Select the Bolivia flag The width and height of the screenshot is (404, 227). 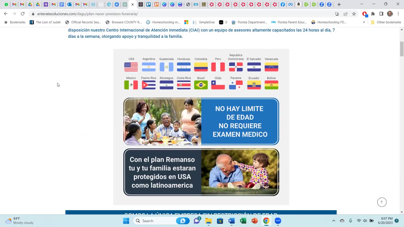point(271,85)
